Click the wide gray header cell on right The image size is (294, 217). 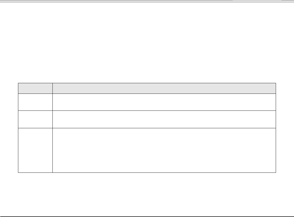point(164,88)
